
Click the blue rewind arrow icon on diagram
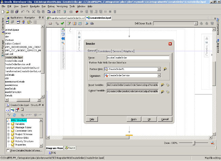coord(63,39)
